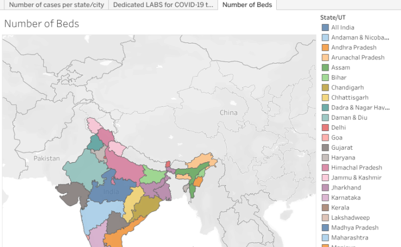This screenshot has height=247, width=401.
Task: Select Bihar label in the State/UT legend
Action: point(338,78)
